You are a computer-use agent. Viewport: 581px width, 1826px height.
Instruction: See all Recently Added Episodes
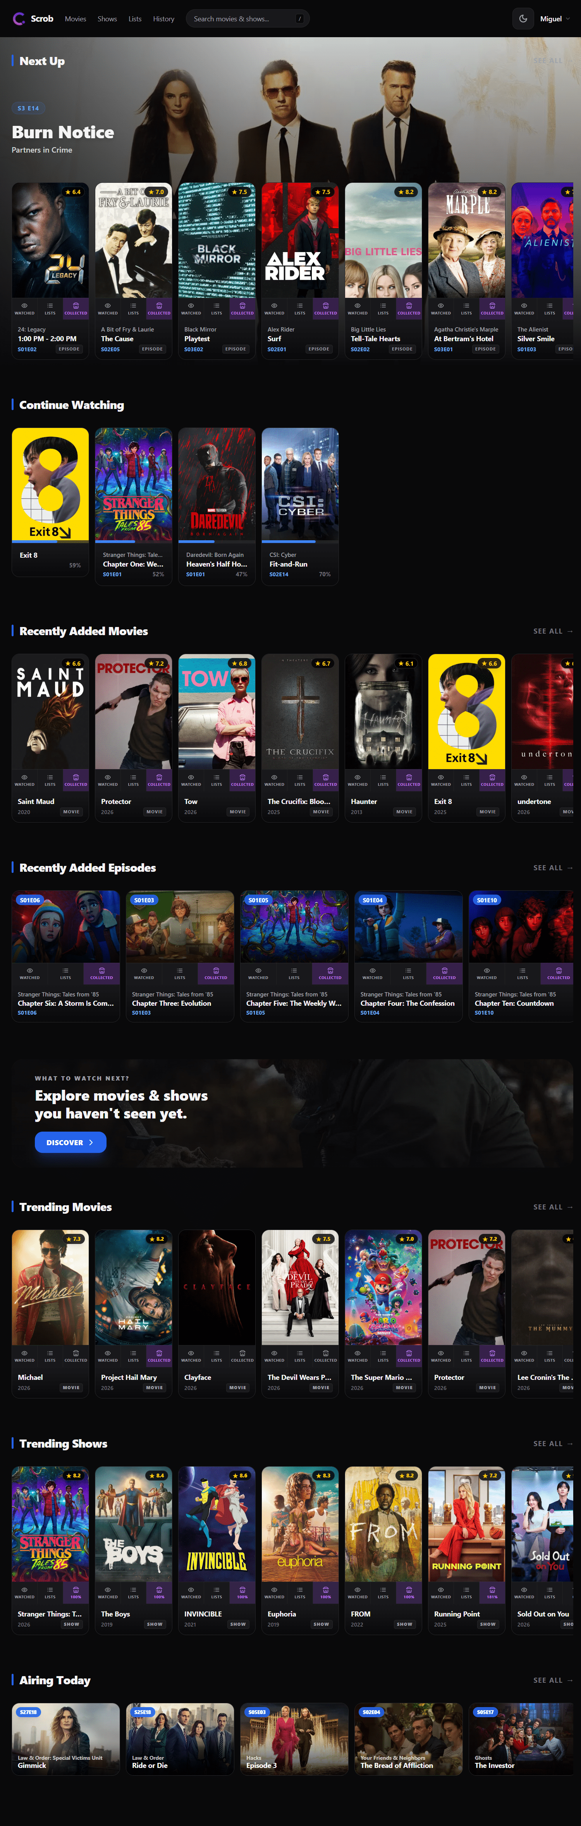coord(553,867)
